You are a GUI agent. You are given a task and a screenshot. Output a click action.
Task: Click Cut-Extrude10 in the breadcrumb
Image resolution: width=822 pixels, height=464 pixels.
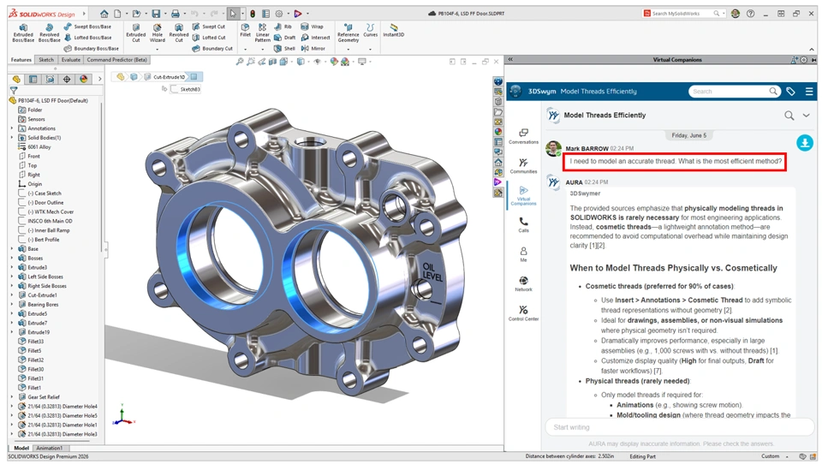tap(169, 77)
